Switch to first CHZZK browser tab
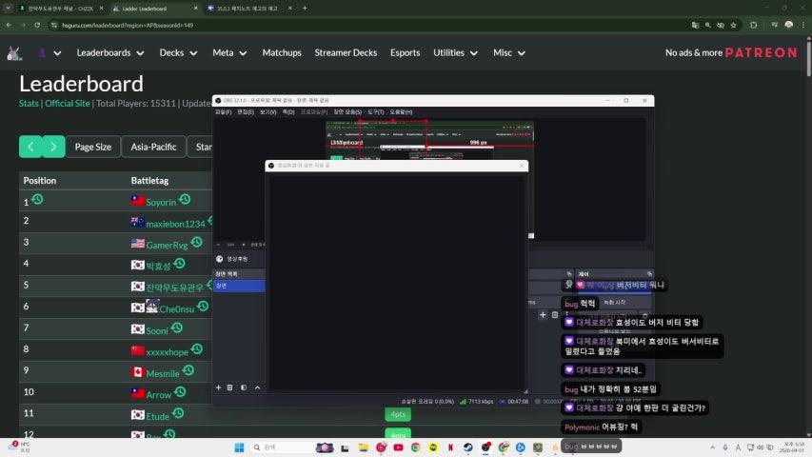This screenshot has width=812, height=457. (60, 9)
